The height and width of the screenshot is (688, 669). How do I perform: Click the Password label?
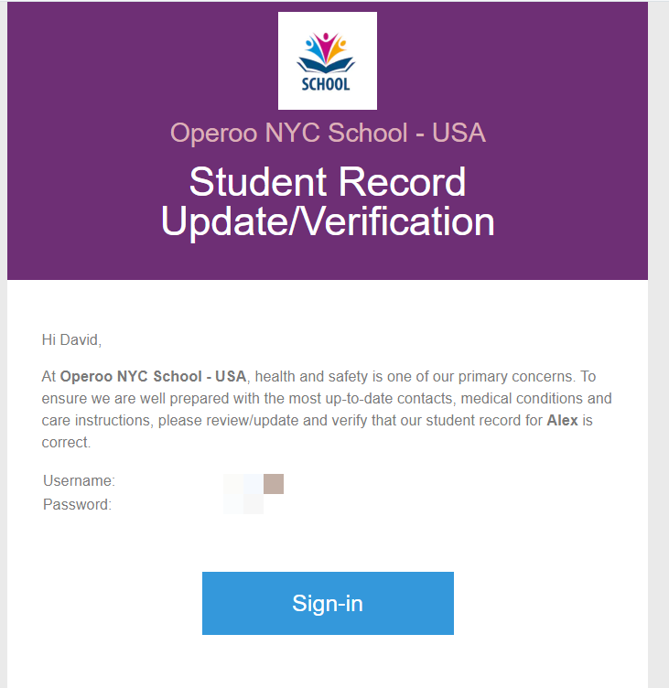pyautogui.click(x=77, y=505)
